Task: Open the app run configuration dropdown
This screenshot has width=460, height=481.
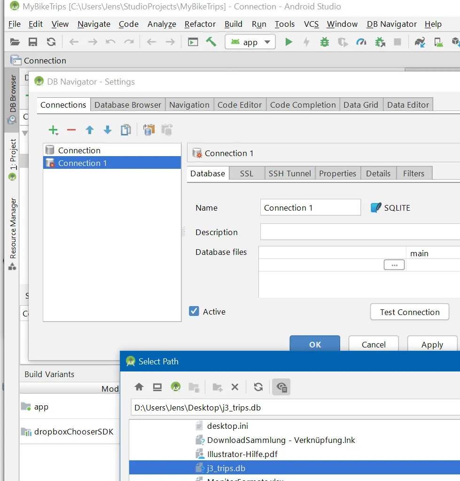Action: pyautogui.click(x=250, y=42)
